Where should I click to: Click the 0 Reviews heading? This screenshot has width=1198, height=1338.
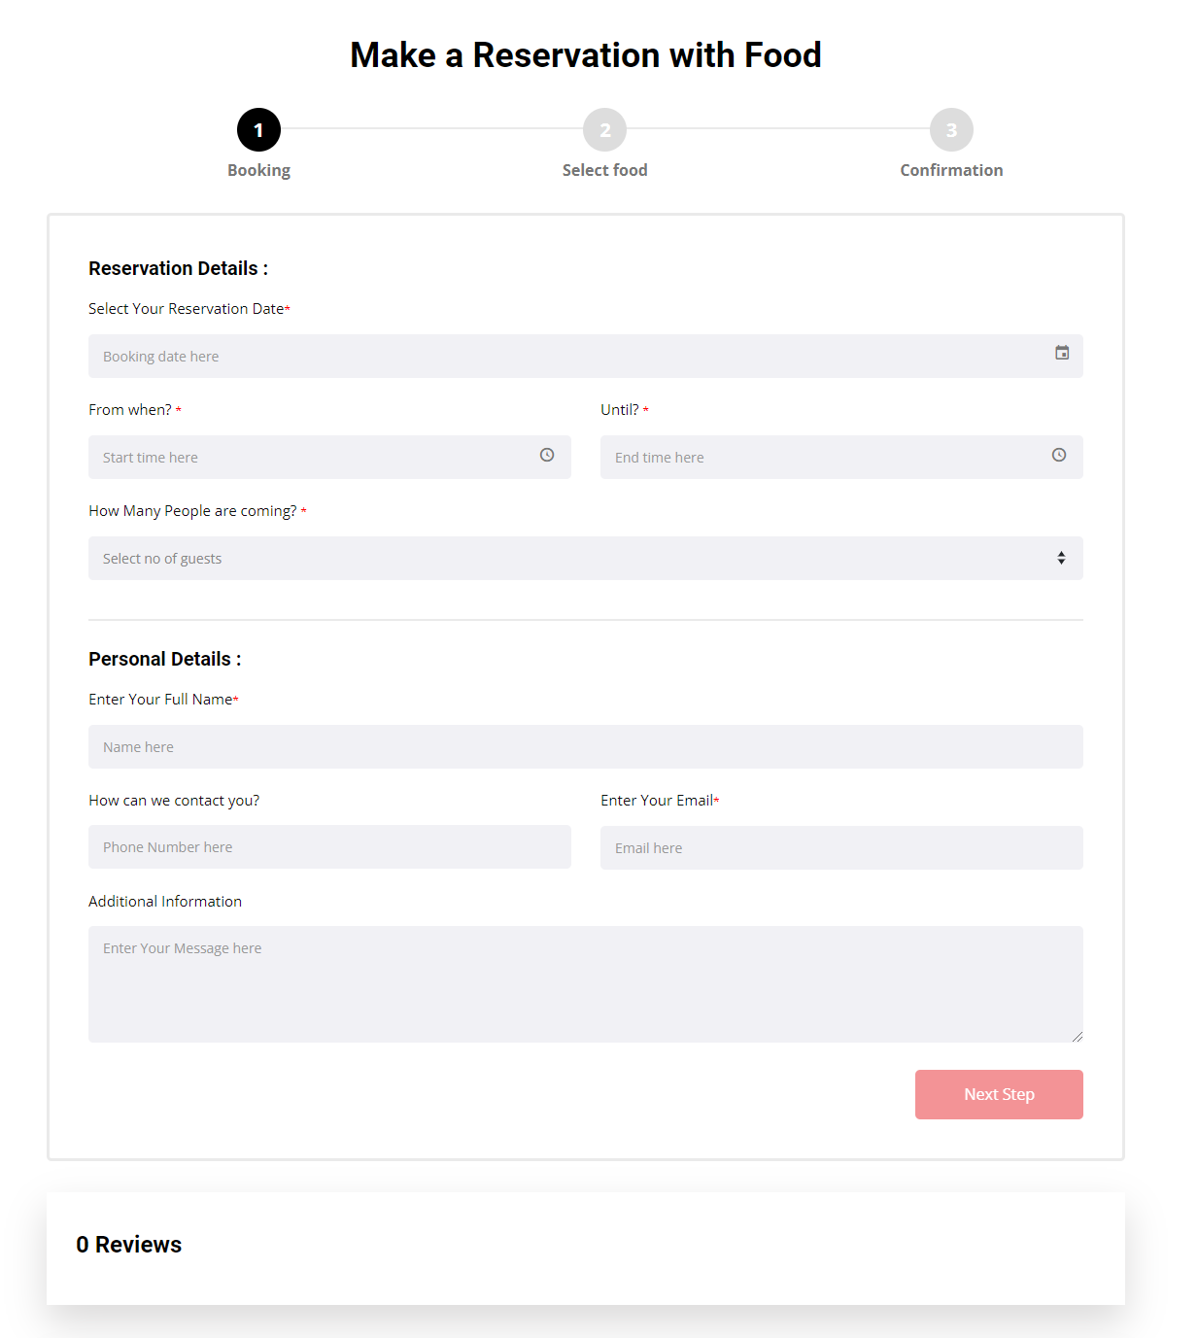[x=129, y=1244]
